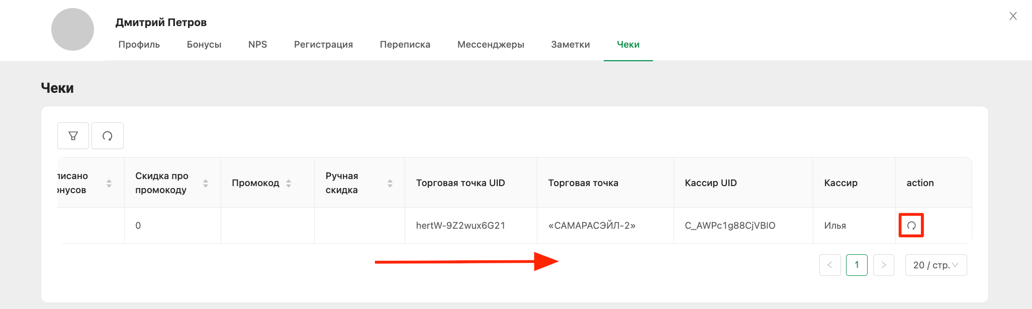Click Дмитрий Петров's profile avatar

(x=72, y=29)
